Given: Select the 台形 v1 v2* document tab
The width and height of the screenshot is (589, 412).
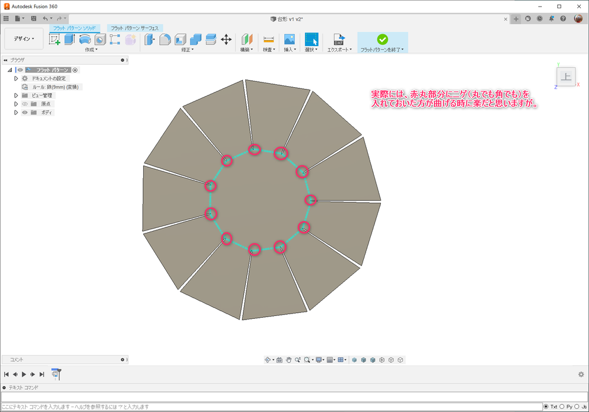Looking at the screenshot, I should [x=287, y=19].
